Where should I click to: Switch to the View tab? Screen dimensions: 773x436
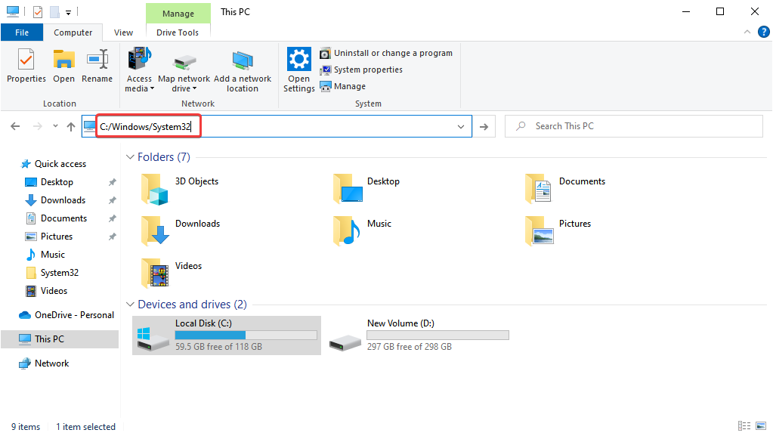pos(123,32)
